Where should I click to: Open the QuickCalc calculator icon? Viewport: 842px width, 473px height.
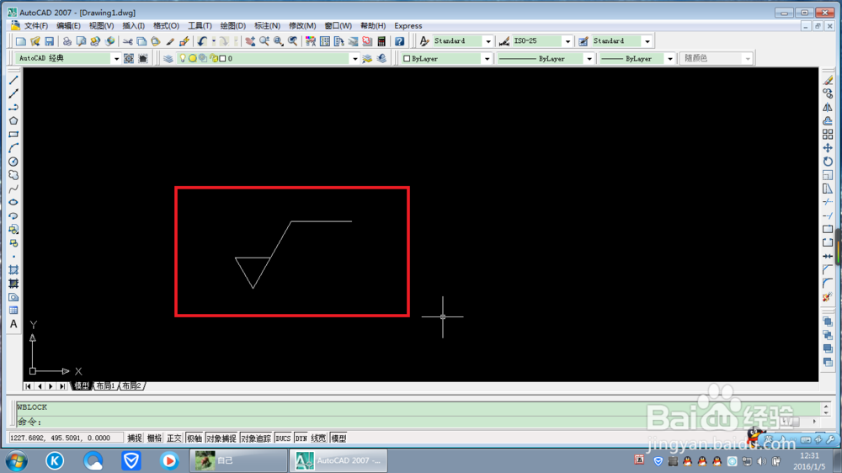381,41
